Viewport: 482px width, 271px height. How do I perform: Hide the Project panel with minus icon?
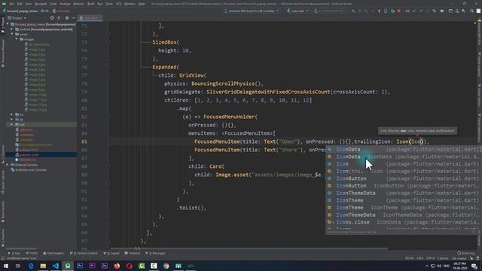(74, 18)
